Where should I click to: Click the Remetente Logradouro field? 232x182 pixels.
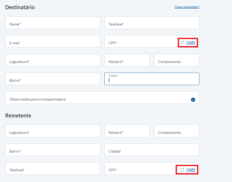pyautogui.click(x=53, y=131)
